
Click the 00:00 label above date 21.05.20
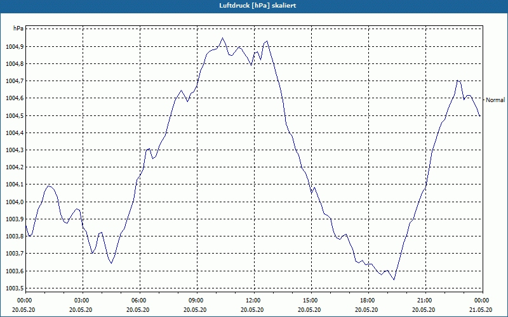pyautogui.click(x=483, y=301)
